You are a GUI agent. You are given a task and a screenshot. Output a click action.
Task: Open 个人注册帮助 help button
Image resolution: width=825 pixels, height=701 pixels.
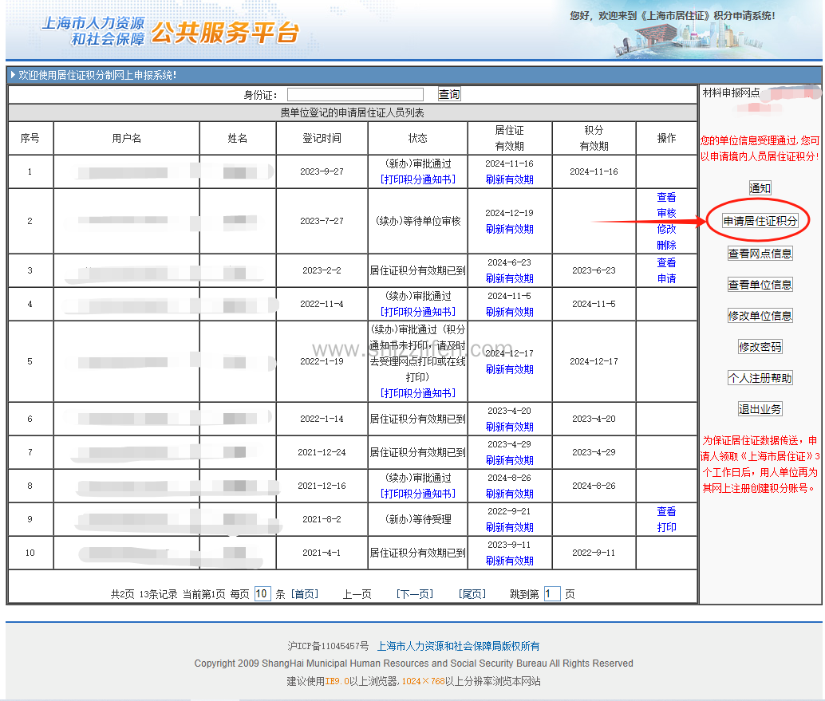tap(760, 378)
